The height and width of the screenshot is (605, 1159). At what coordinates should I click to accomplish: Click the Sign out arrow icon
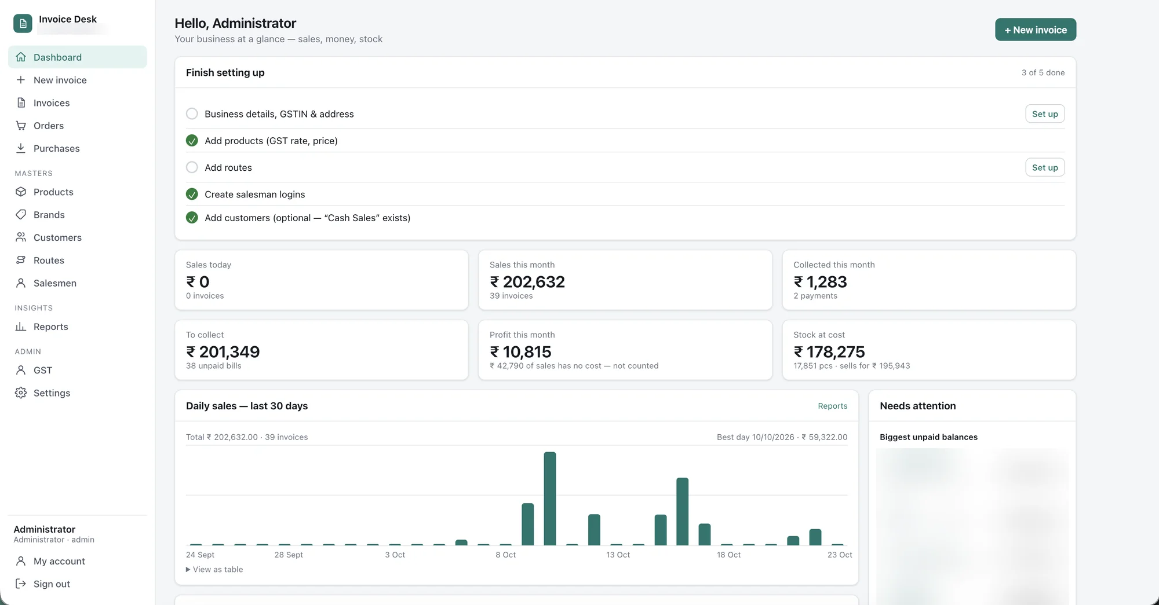[x=21, y=584]
